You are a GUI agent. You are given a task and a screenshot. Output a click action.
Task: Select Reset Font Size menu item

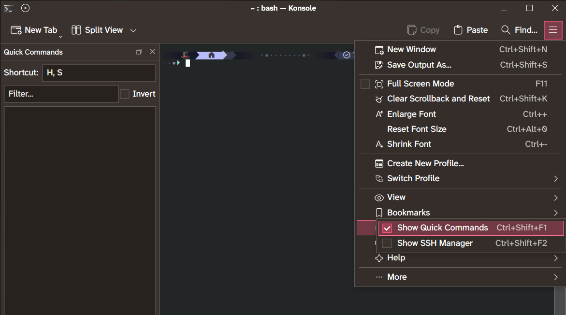460,129
